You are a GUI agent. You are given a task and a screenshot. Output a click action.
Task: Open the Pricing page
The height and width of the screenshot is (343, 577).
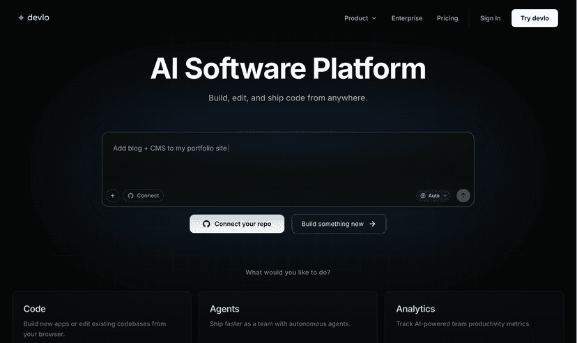(447, 18)
